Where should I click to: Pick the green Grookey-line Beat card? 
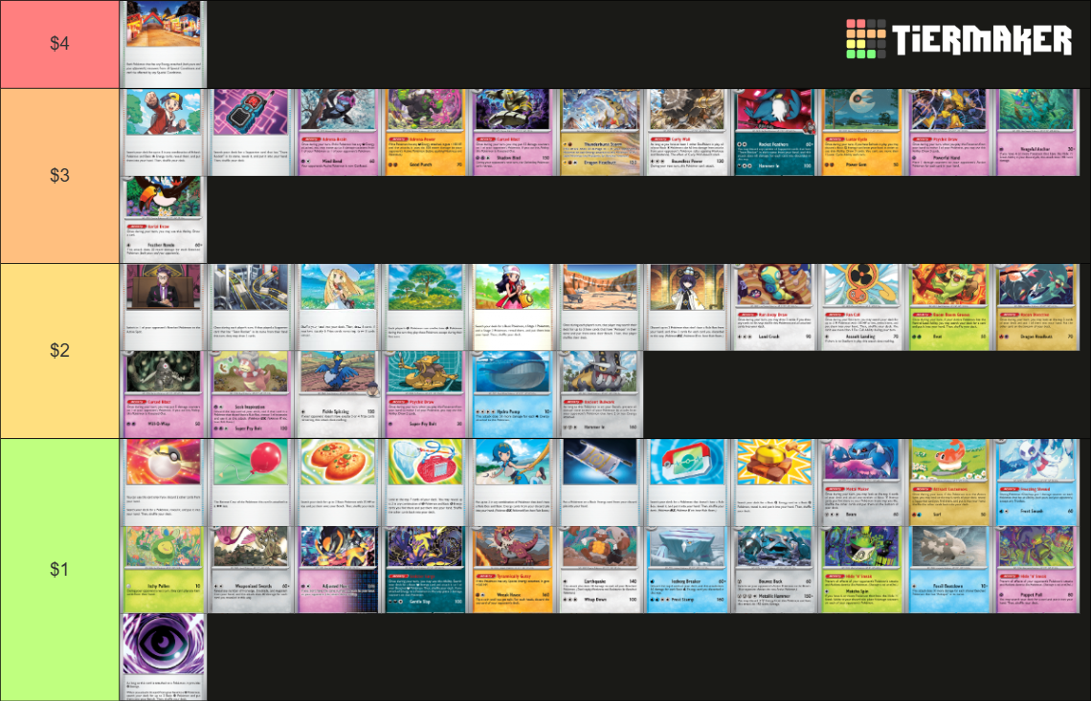coord(949,307)
